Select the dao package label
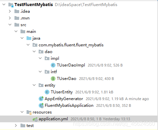Image resolution: width=158 pixels, height=130 pixels. pyautogui.click(x=48, y=52)
